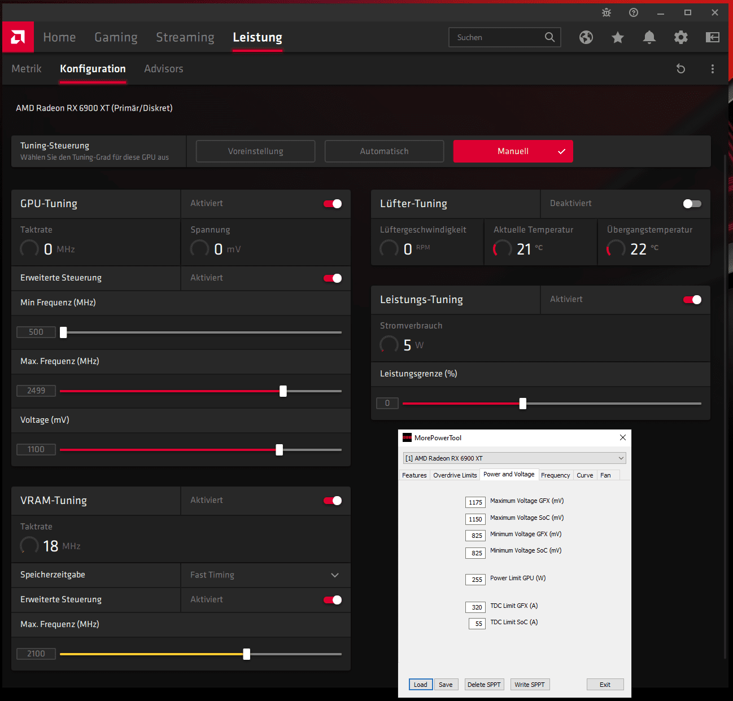
Task: Select the Voreinstellung tuning mode
Action: tap(256, 151)
